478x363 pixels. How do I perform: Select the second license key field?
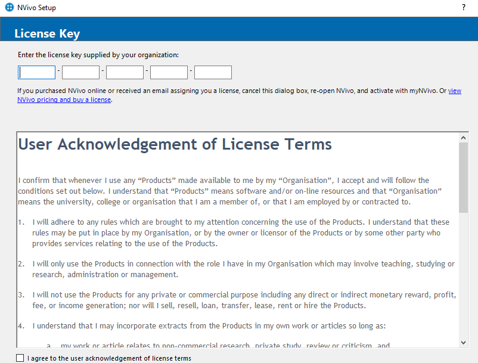click(x=81, y=73)
